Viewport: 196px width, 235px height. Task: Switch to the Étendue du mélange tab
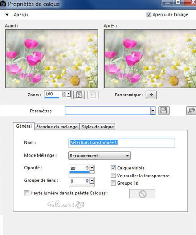[x=57, y=127]
